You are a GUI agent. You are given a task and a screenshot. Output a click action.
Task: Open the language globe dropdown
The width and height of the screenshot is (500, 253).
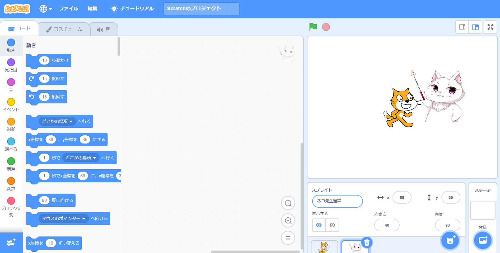pos(45,9)
